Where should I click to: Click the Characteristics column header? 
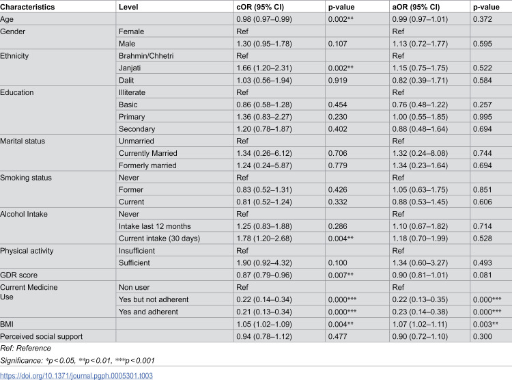27,7
